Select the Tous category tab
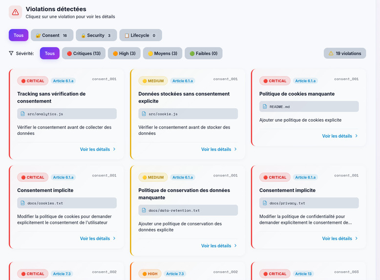The height and width of the screenshot is (280, 380). pyautogui.click(x=19, y=35)
